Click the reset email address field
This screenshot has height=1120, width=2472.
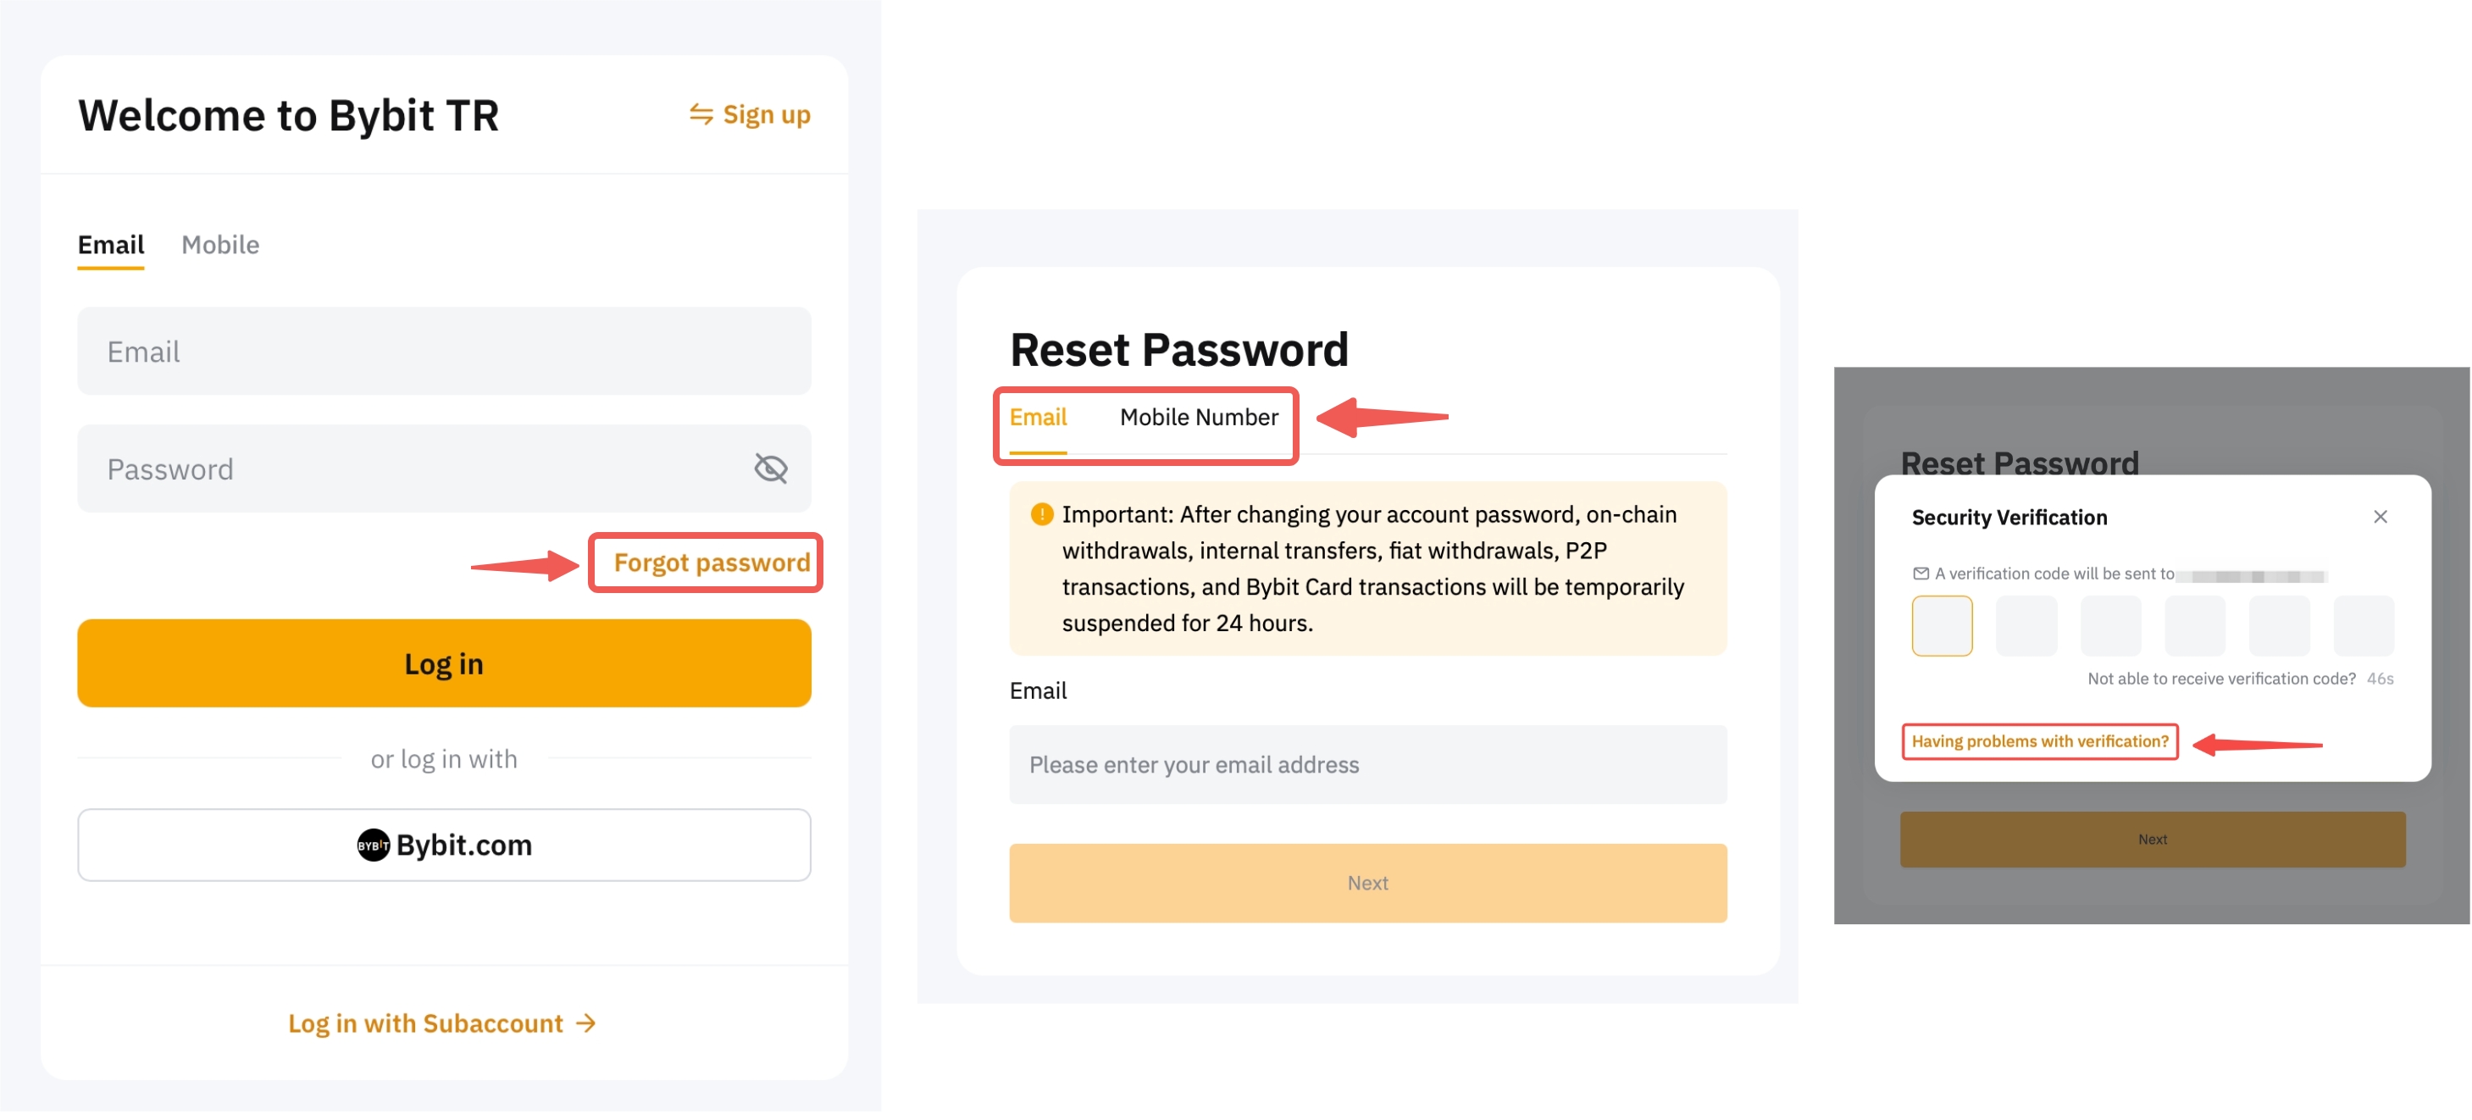pos(1367,765)
